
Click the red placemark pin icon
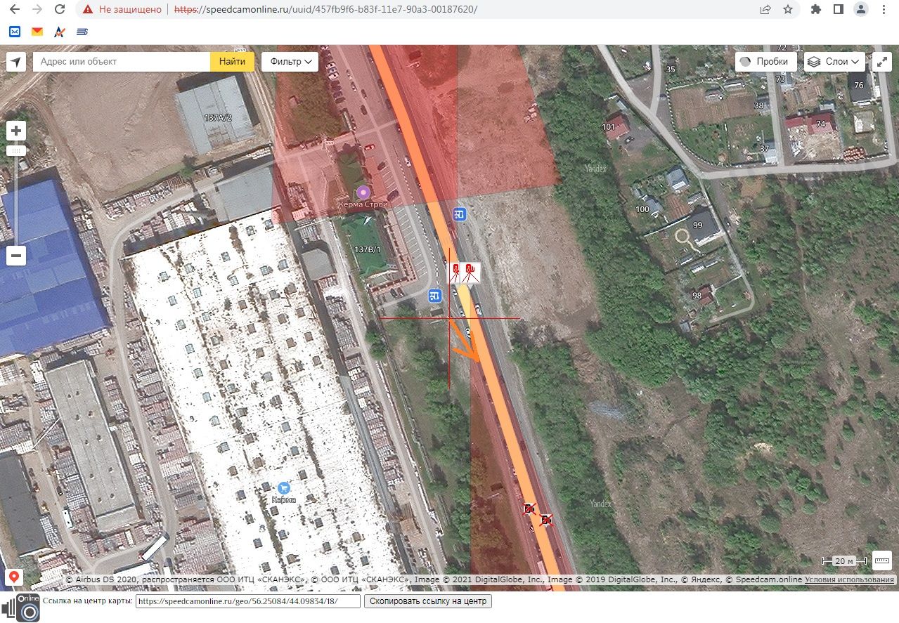click(13, 577)
